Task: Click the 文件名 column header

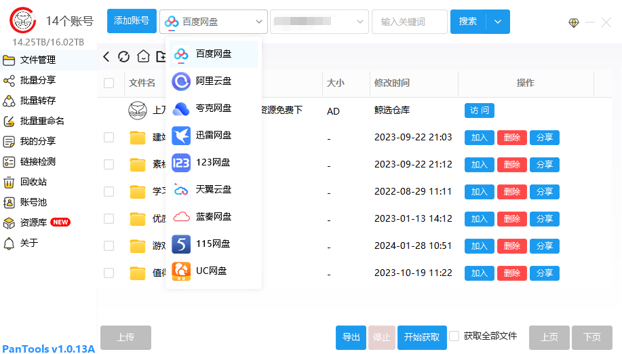Action: [x=142, y=83]
